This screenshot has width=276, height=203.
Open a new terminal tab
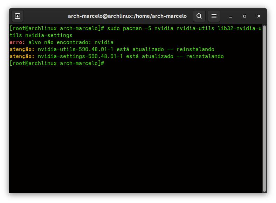(x=18, y=16)
